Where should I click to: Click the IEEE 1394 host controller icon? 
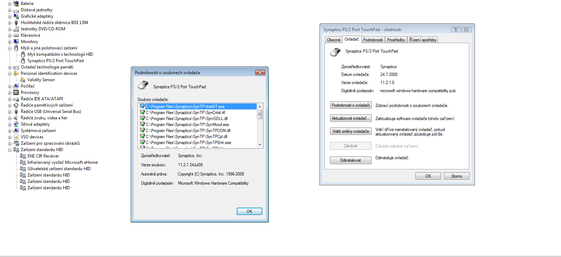[16, 23]
